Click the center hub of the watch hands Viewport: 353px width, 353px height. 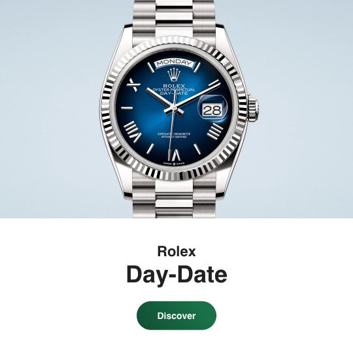(175, 109)
